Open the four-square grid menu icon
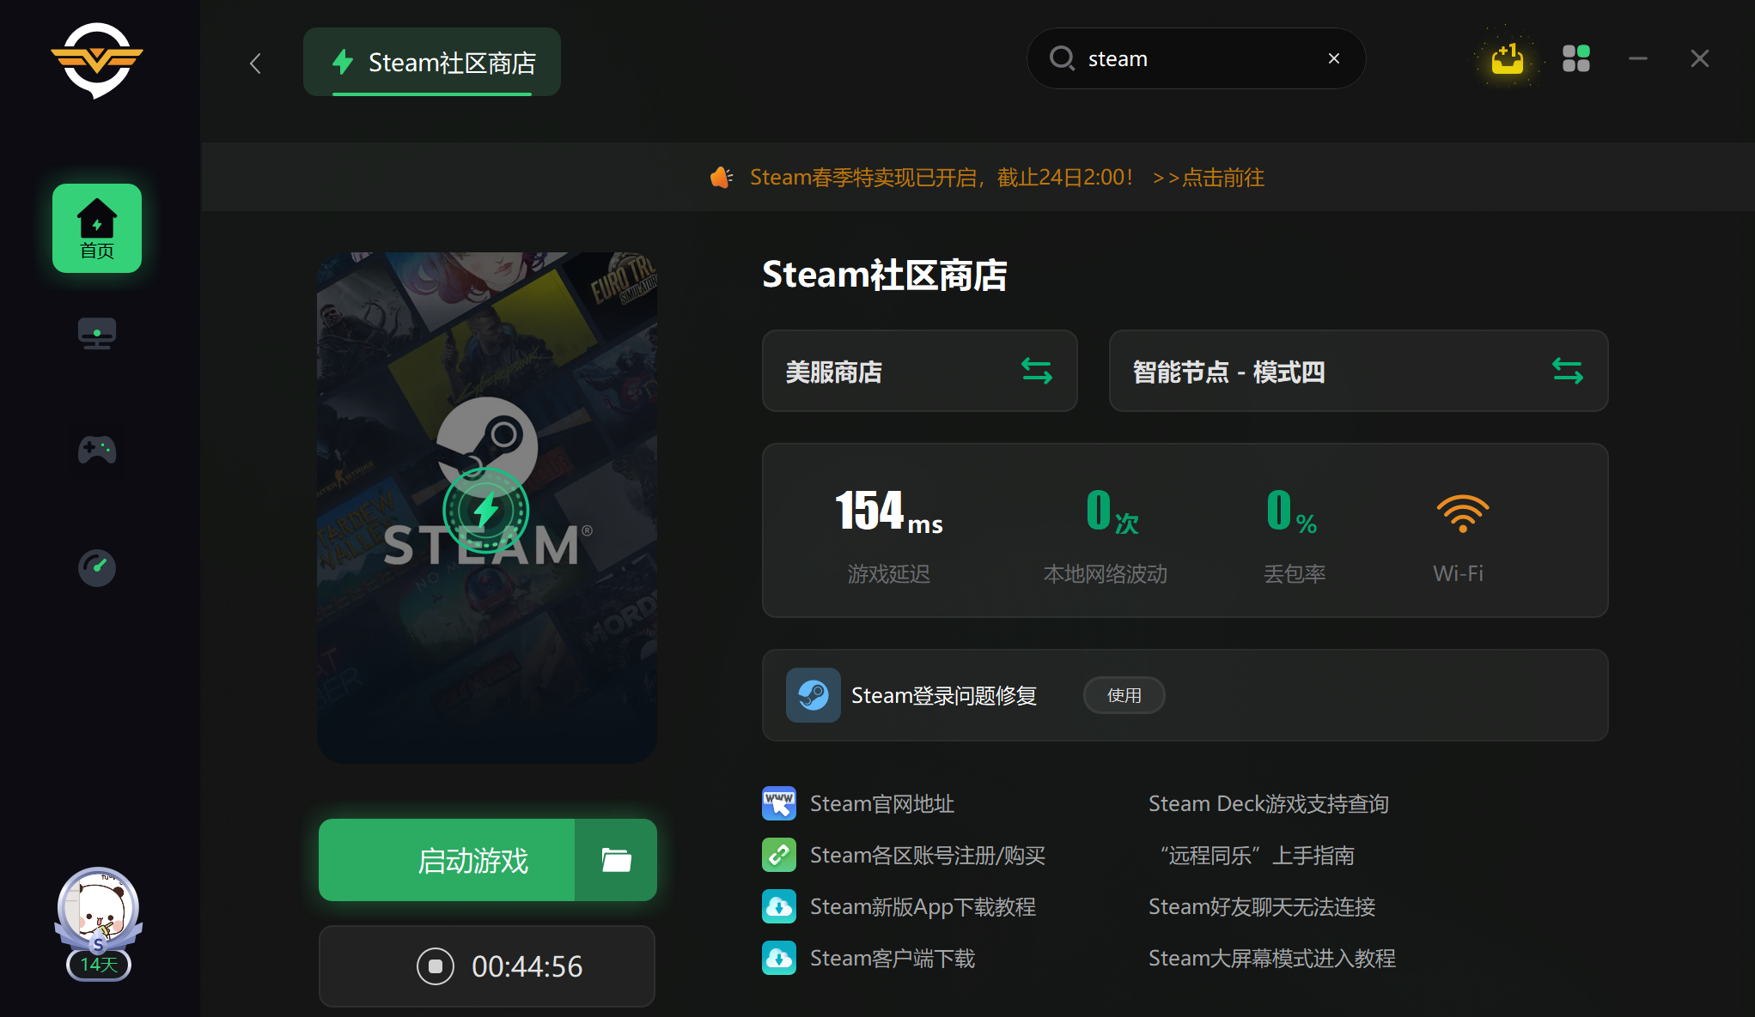The image size is (1755, 1017). 1575,59
